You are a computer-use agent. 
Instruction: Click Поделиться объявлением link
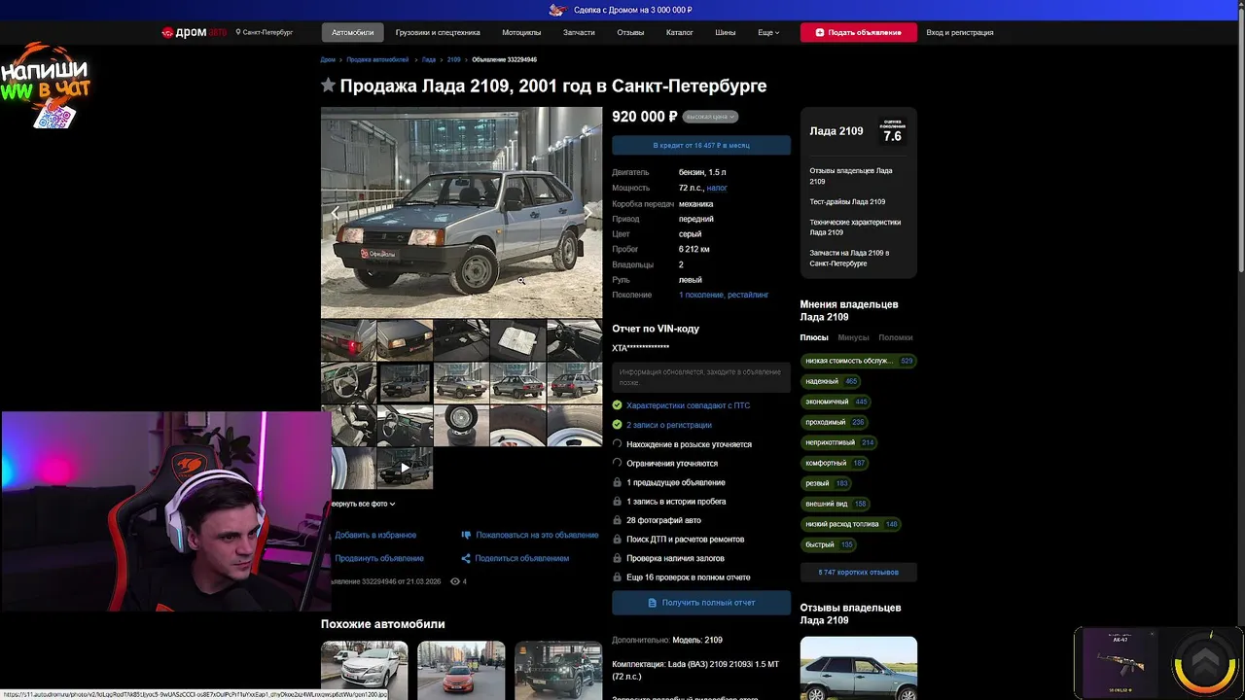coord(522,558)
